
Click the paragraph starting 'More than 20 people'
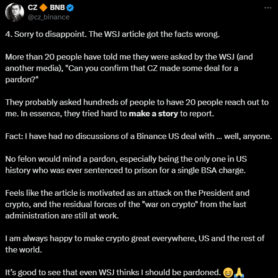pyautogui.click(x=129, y=68)
